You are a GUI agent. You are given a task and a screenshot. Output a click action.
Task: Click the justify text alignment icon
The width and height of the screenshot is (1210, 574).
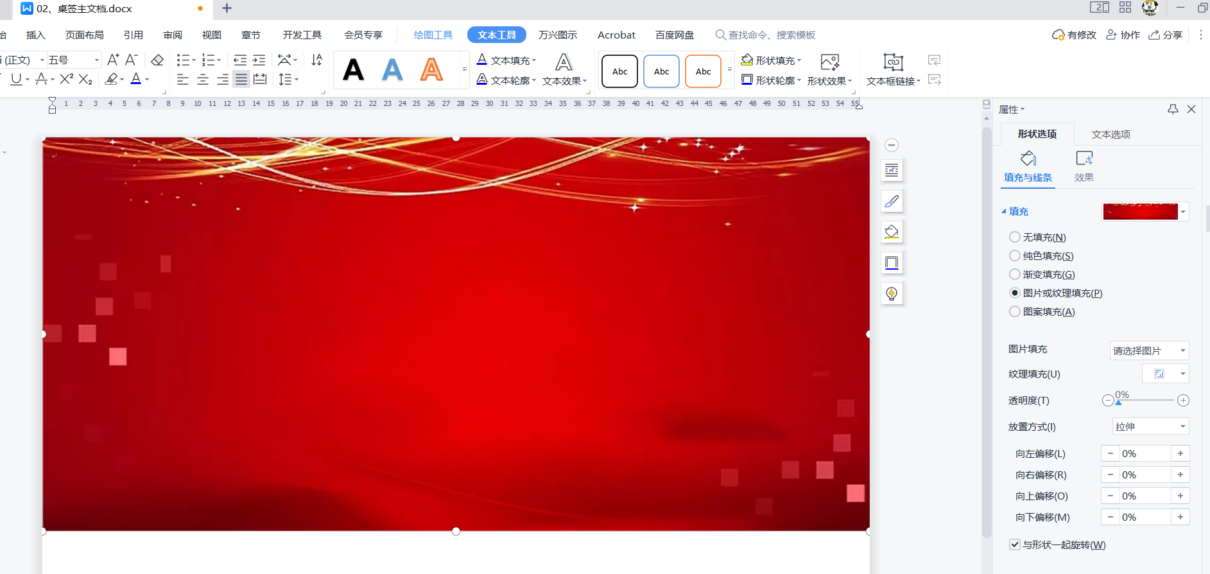(241, 79)
